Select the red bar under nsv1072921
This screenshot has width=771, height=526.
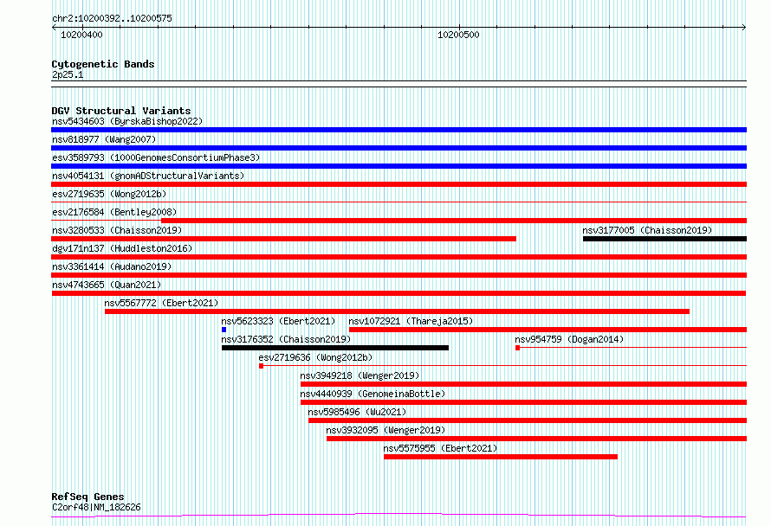pos(547,330)
